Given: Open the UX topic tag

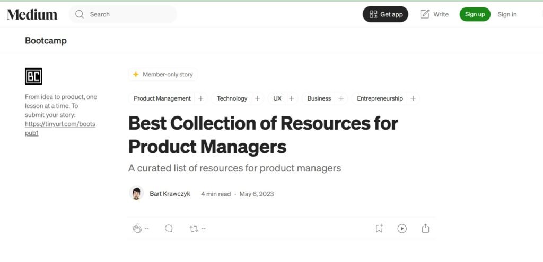Looking at the screenshot, I should coord(277,98).
